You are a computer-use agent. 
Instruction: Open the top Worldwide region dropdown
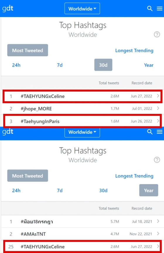coord(82,9)
